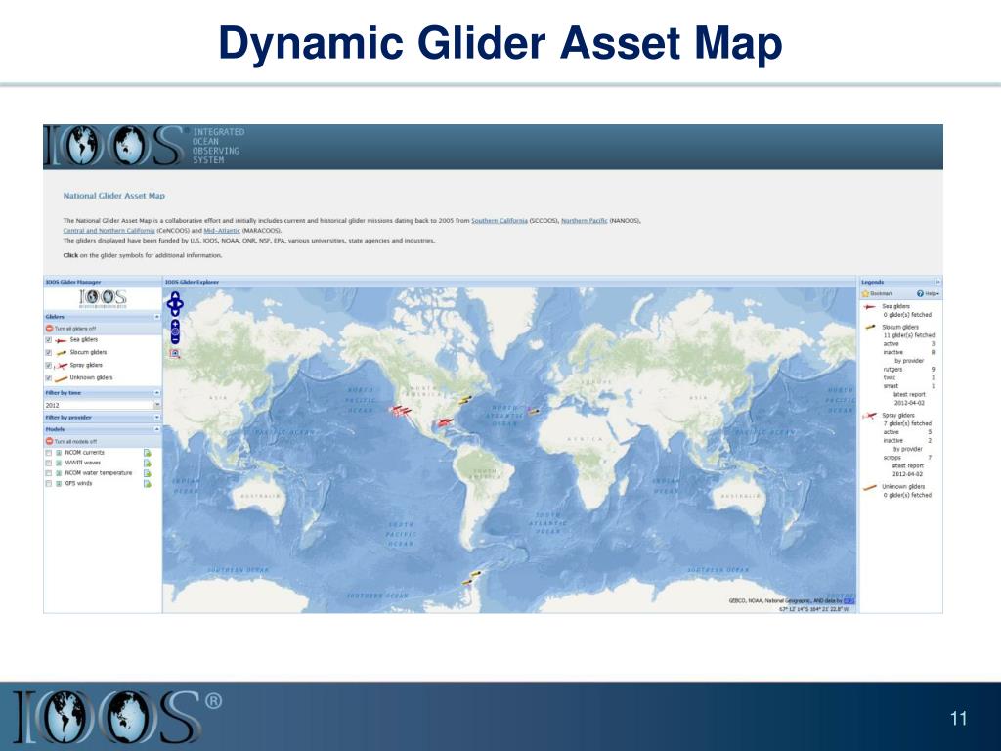Screen dimensions: 1001x751
Task: Click the IOOS Glider Explorer panel title
Action: tap(192, 282)
